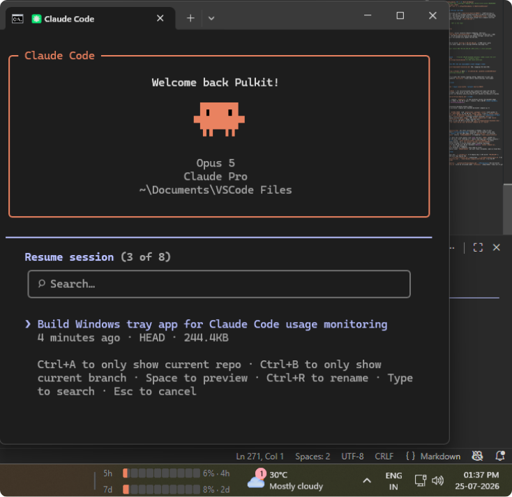Close the terminal window
512x497 pixels.
coord(432,15)
